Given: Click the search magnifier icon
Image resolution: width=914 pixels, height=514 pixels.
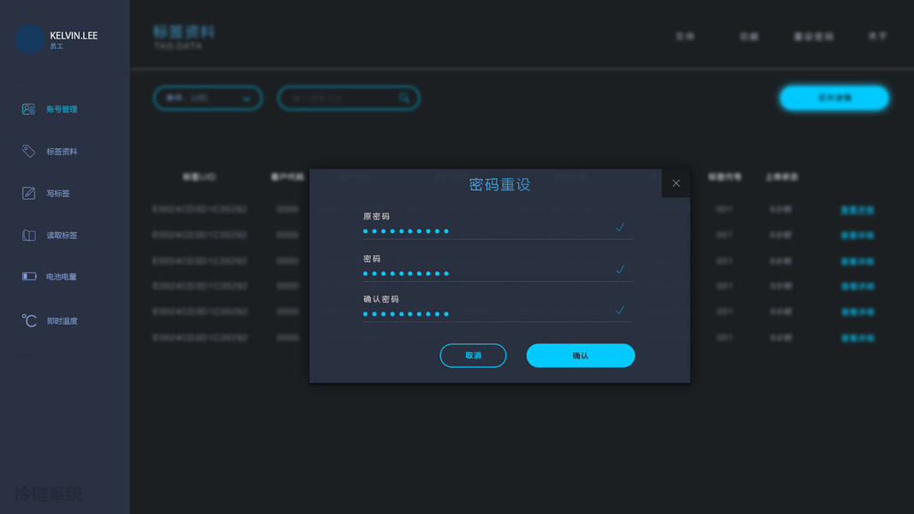Looking at the screenshot, I should coord(404,98).
